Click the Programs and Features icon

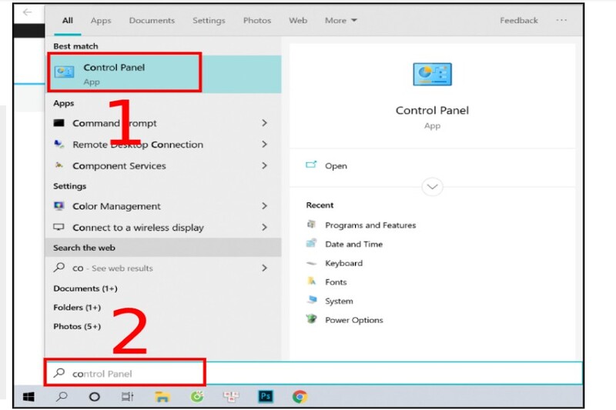[311, 225]
